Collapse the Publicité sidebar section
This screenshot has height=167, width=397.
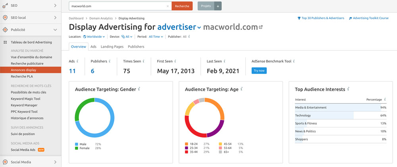pyautogui.click(x=55, y=30)
